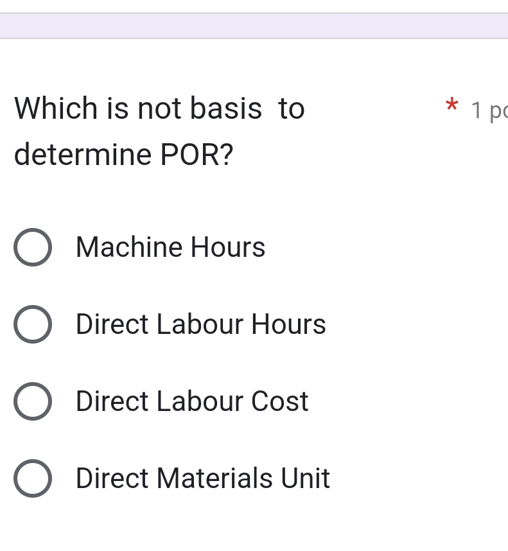Click the "Direct Materials Unit" label text
Image resolution: width=508 pixels, height=551 pixels.
pos(202,478)
